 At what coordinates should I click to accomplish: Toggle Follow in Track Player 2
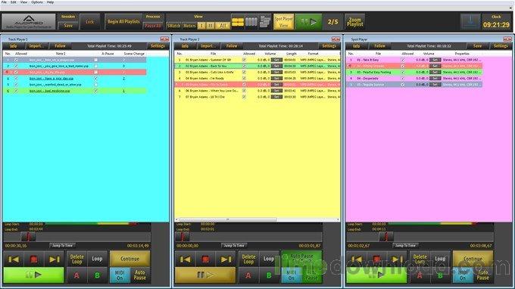[x=232, y=46]
